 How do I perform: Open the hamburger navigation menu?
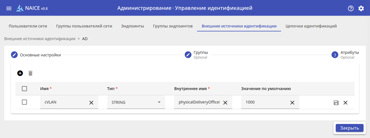click(9, 8)
